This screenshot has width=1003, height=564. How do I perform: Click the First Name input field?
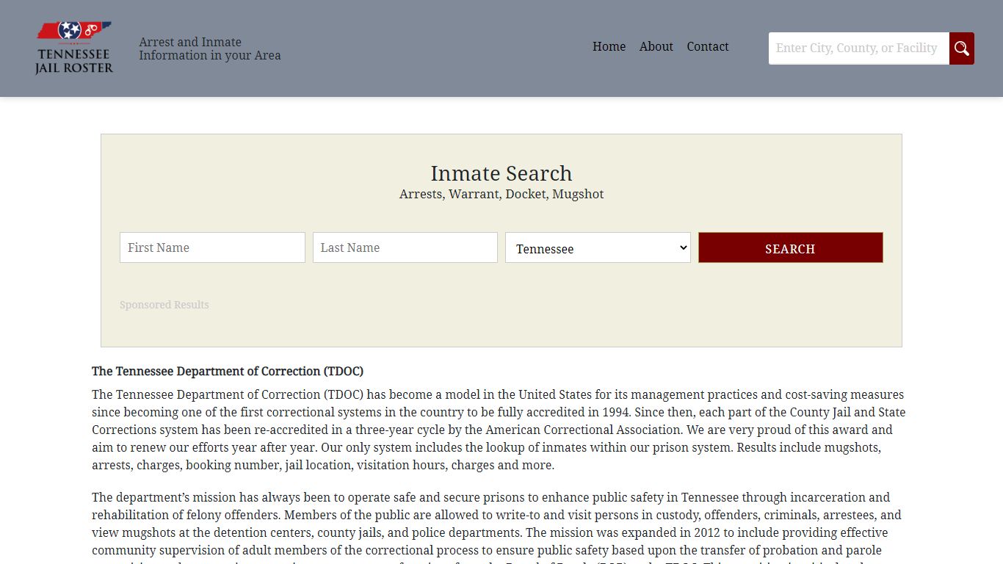click(212, 247)
